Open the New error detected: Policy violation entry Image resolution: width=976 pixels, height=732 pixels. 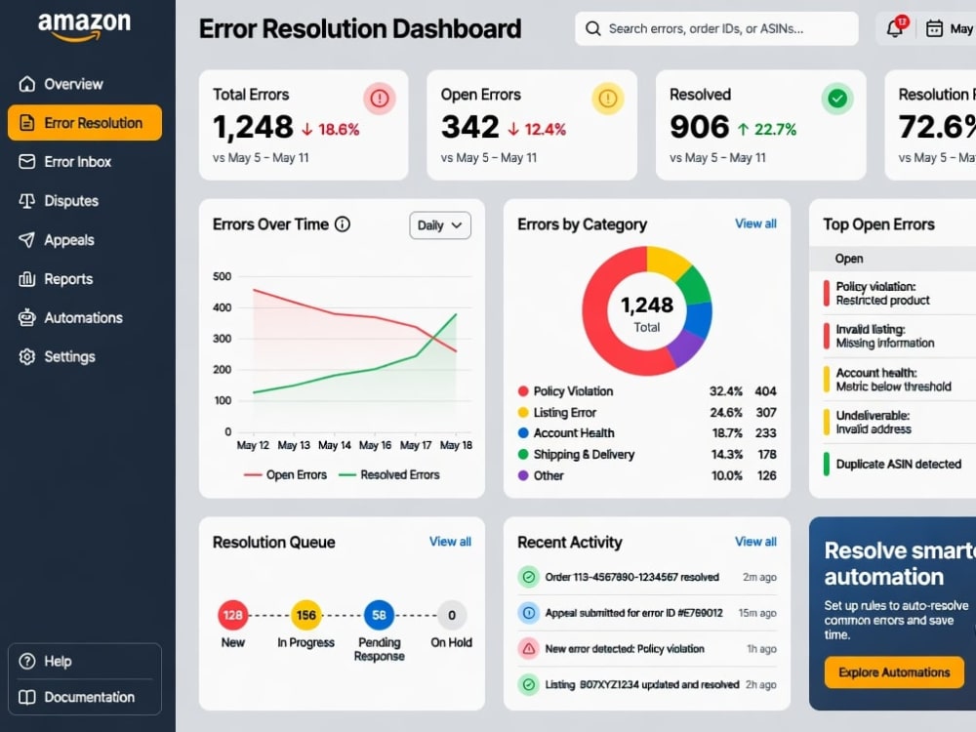pos(647,649)
